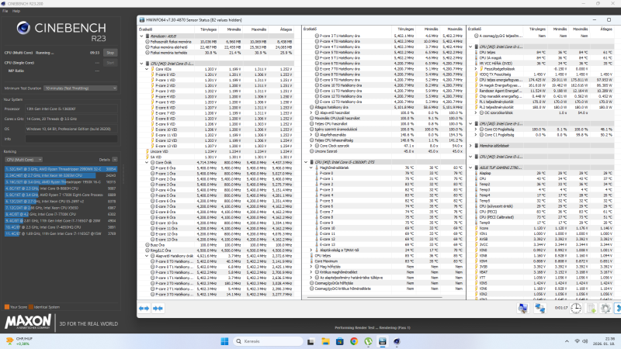Reset min/max values with clock icon
The width and height of the screenshot is (621, 349).
576,308
